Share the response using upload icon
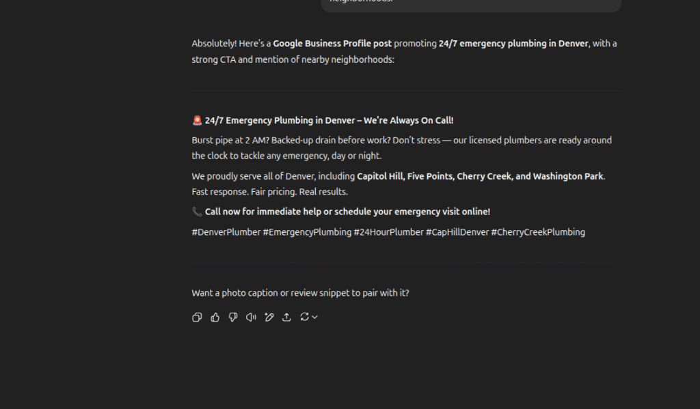Screen dimensions: 700x409 pyautogui.click(x=286, y=317)
